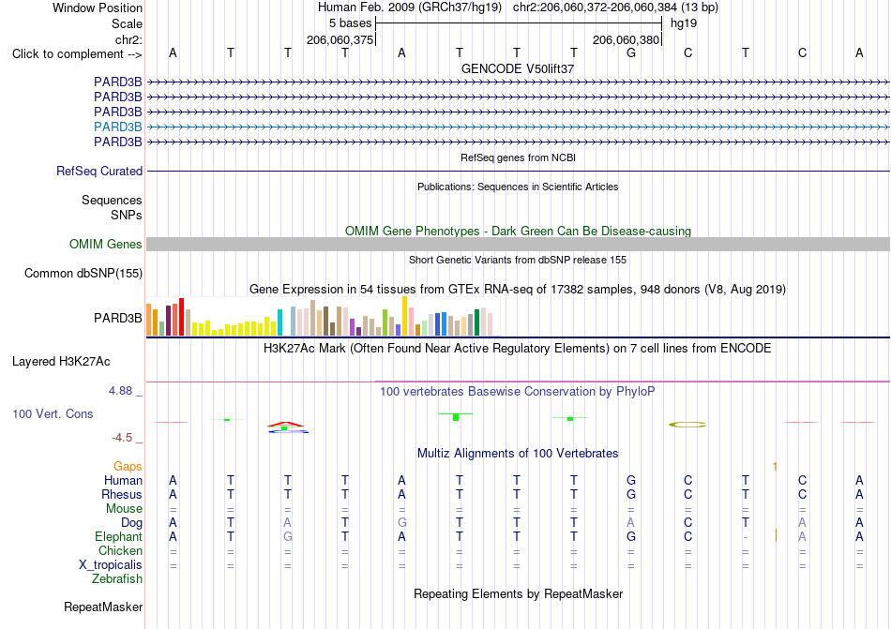Viewport: 891px width, 629px height.
Task: Click 'Multiz Alignments of 100 Vertebrates' title
Action: point(518,453)
